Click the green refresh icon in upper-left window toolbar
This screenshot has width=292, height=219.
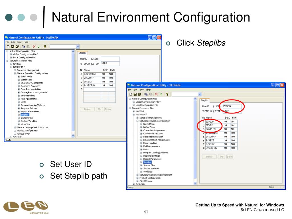[x=39, y=47]
